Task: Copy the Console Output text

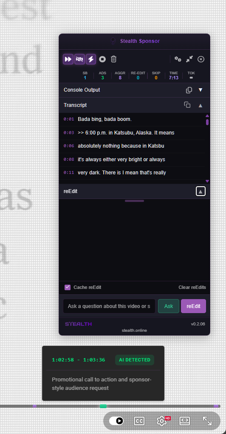Action: click(189, 90)
